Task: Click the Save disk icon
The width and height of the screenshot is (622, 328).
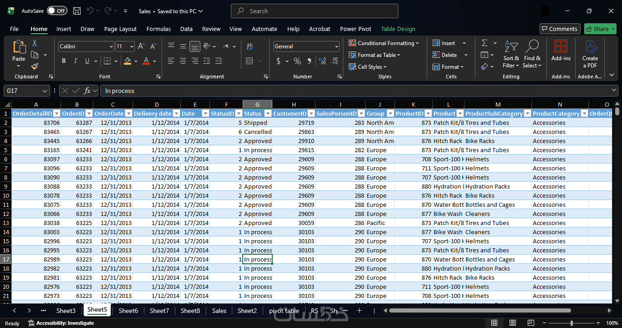Action: 77,11
